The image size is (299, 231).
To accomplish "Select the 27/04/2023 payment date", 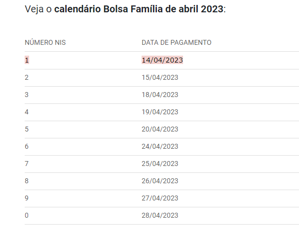I will click(160, 198).
